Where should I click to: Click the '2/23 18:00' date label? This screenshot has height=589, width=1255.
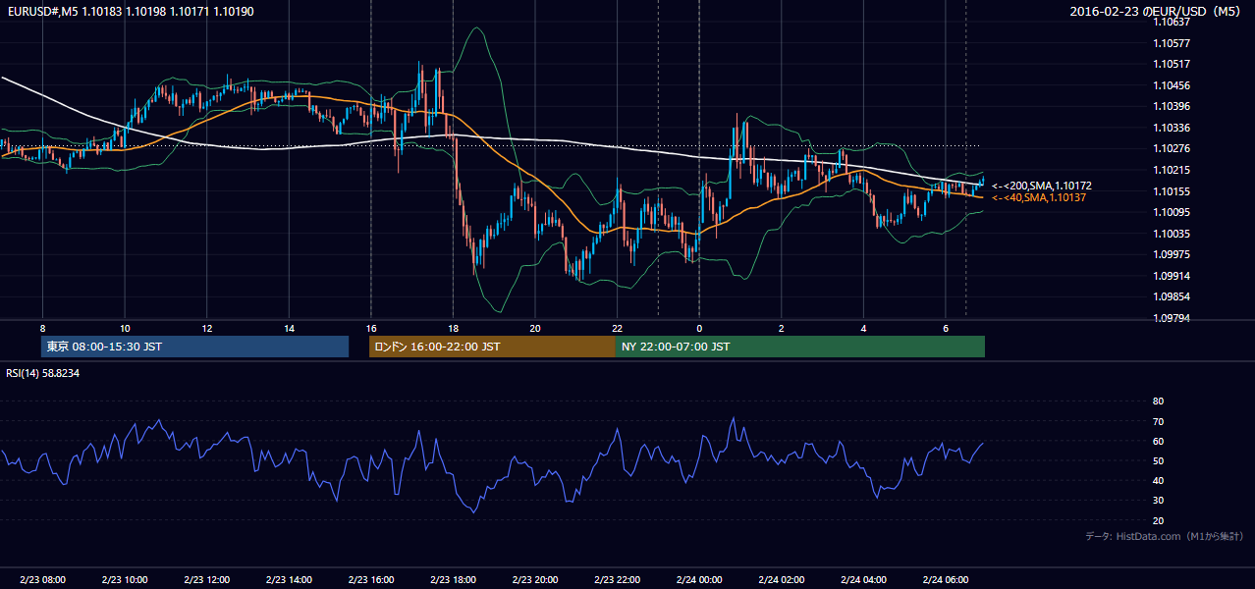click(x=453, y=580)
